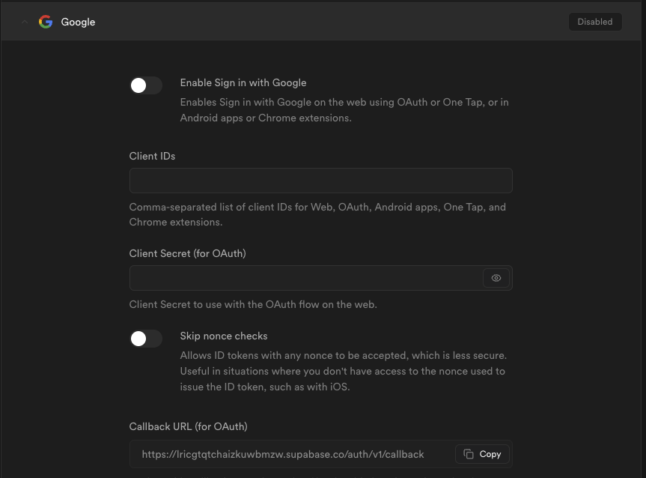Click the Google provider header title
This screenshot has height=478, width=646.
point(78,22)
